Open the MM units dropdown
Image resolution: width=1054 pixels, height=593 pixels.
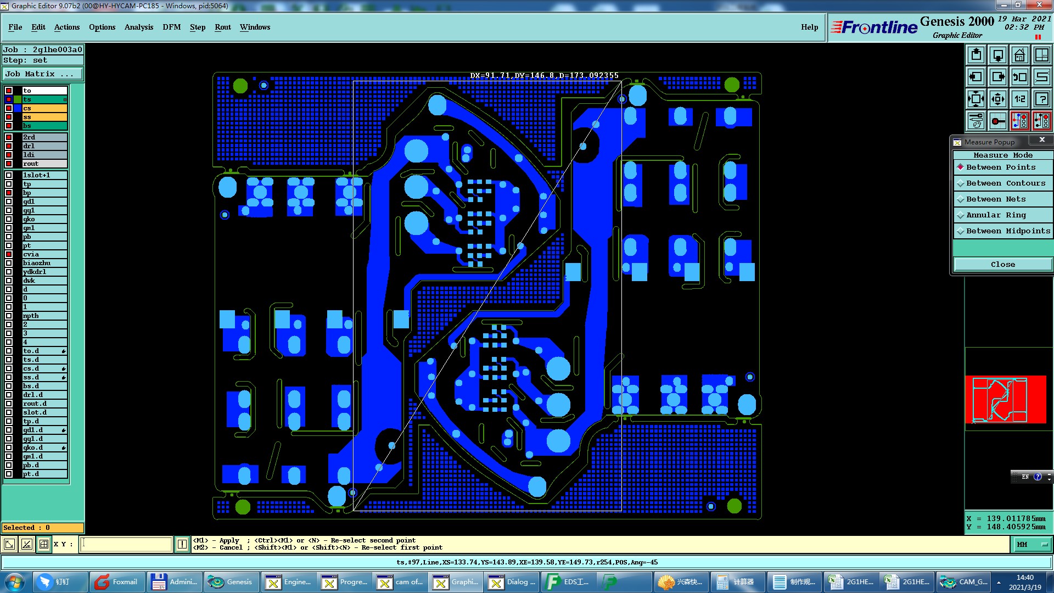[1031, 544]
